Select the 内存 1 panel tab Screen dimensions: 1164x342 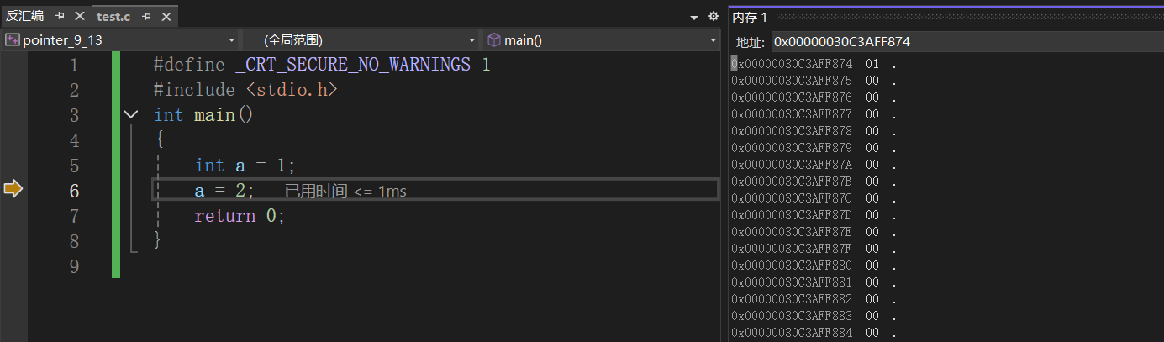click(750, 17)
